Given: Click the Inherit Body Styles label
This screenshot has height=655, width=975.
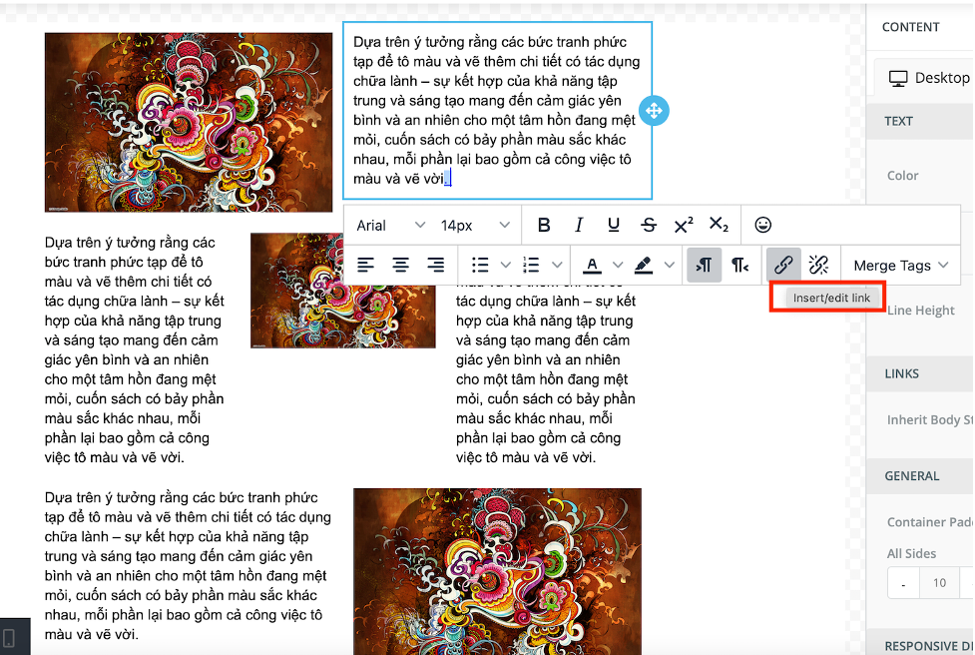Looking at the screenshot, I should click(930, 420).
